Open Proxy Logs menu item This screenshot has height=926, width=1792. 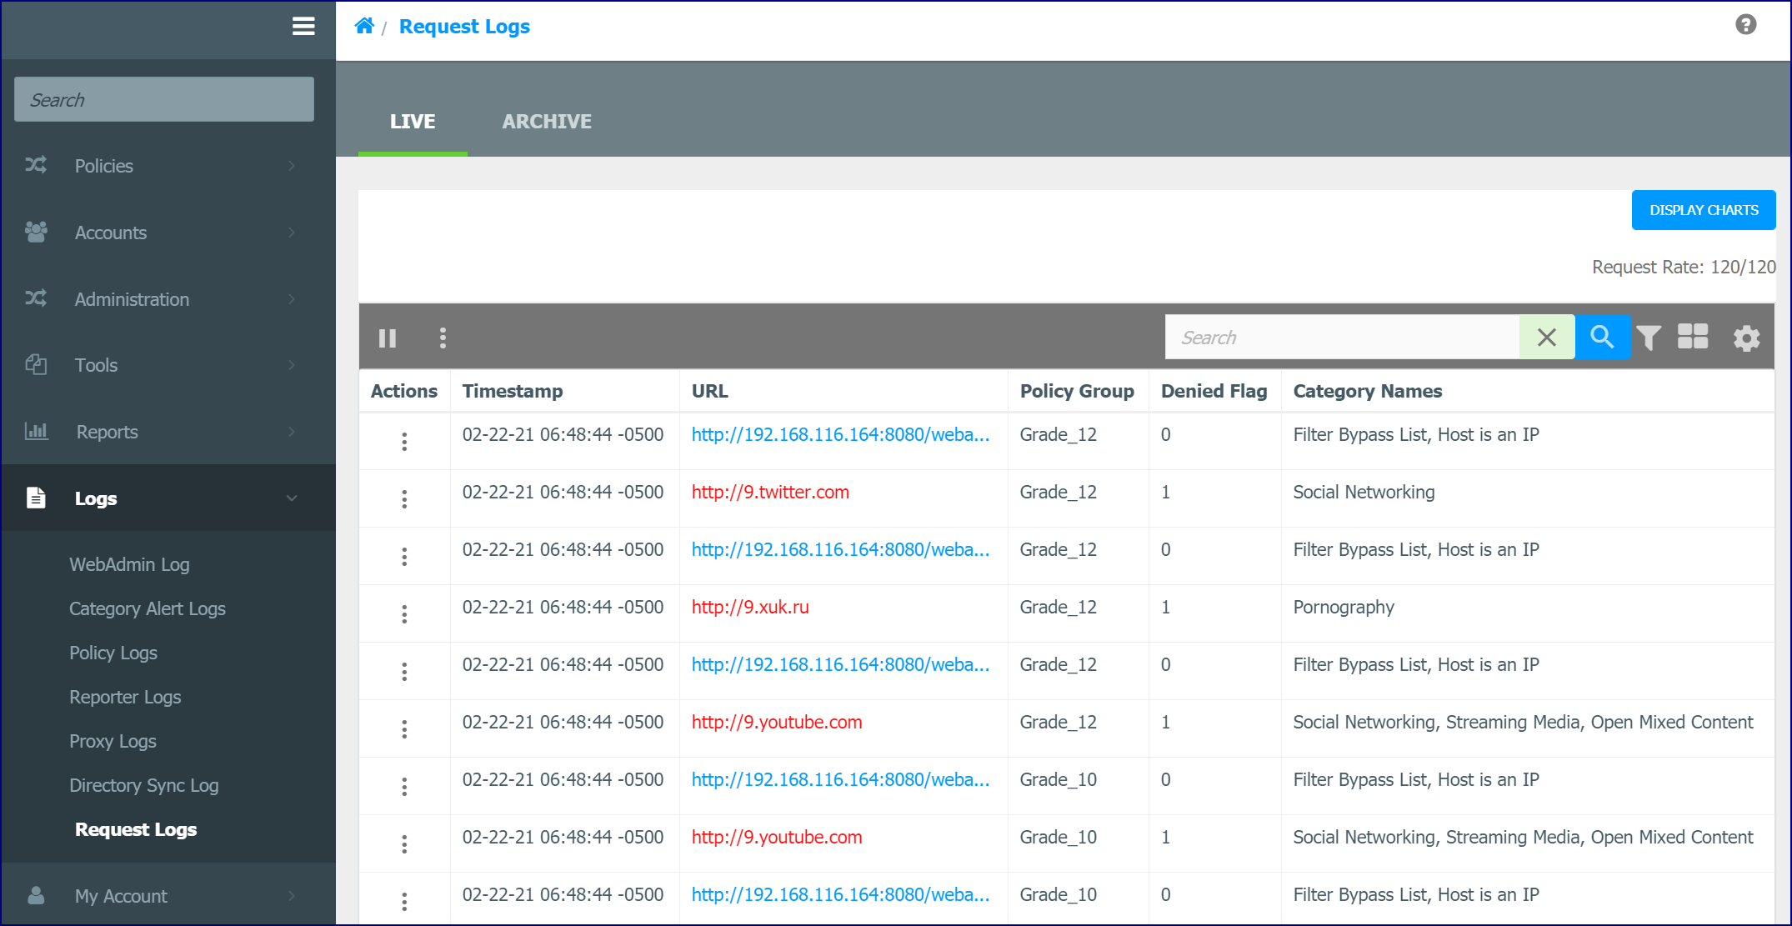[x=113, y=741]
